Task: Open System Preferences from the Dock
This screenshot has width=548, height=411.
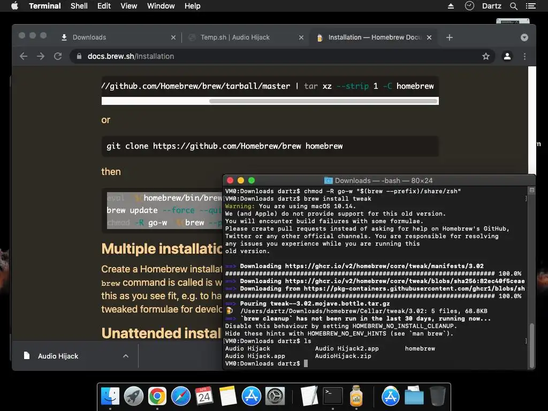Action: 275,397
